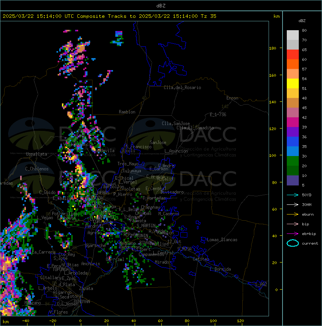Click the 'L_PAZ' map label

(x=261, y=285)
